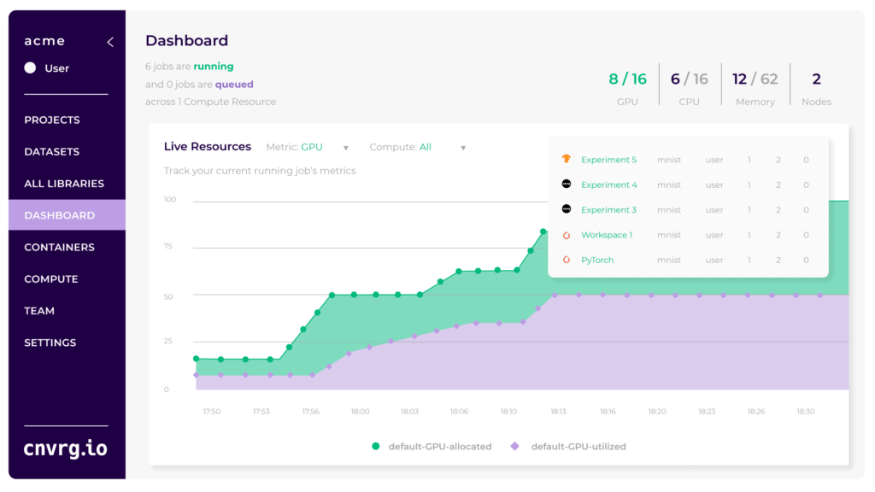Viewport: 875px width, 492px height.
Task: Click the 17:50 time axis label
Action: point(212,412)
